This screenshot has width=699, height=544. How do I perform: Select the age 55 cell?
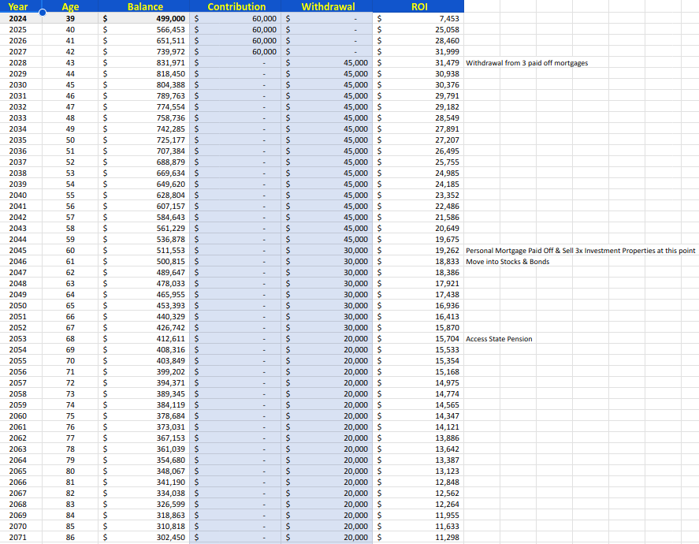coord(70,195)
